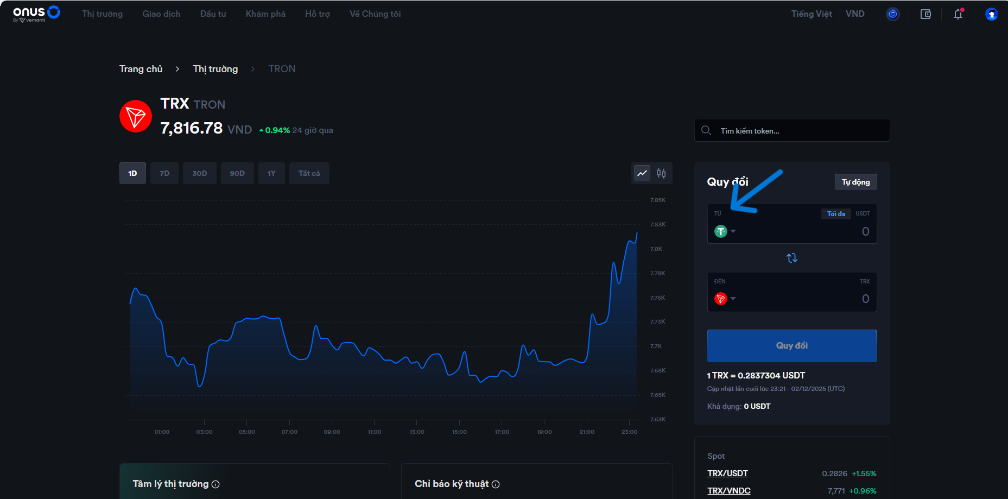Open the TRX token selector dropdown
This screenshot has width=1008, height=499.
725,298
